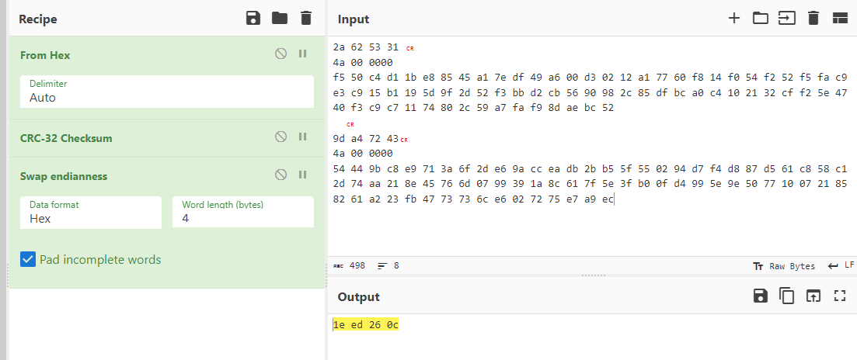
Task: Open folder as input
Action: pos(761,18)
